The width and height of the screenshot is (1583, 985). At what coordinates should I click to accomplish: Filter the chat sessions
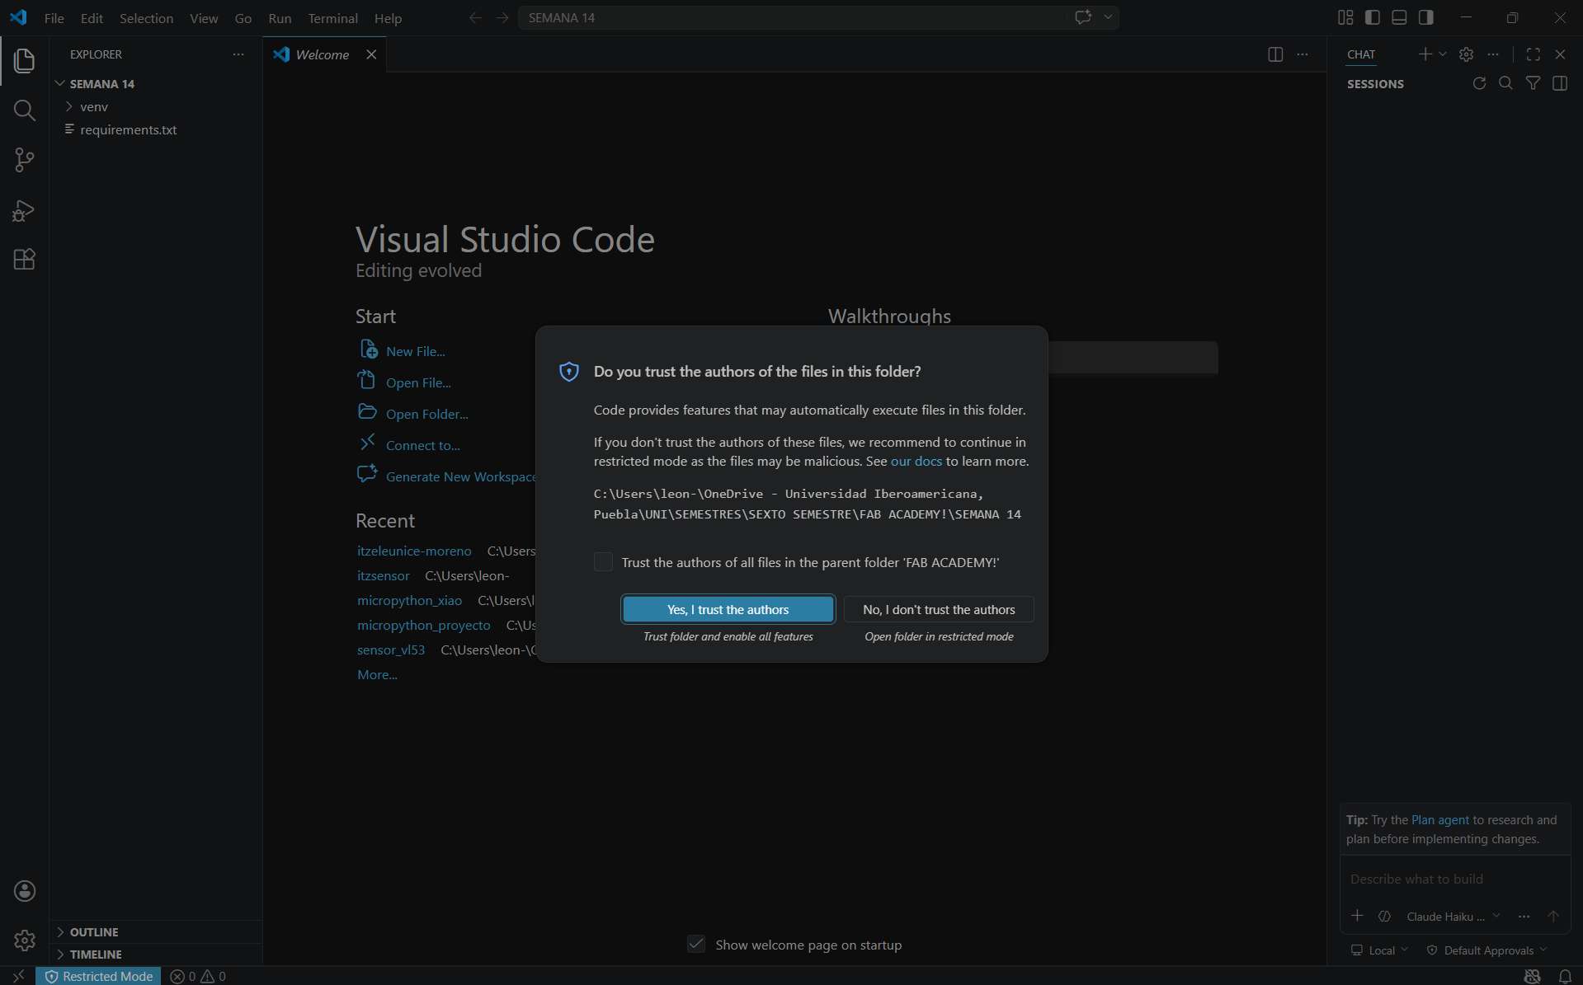(x=1533, y=83)
